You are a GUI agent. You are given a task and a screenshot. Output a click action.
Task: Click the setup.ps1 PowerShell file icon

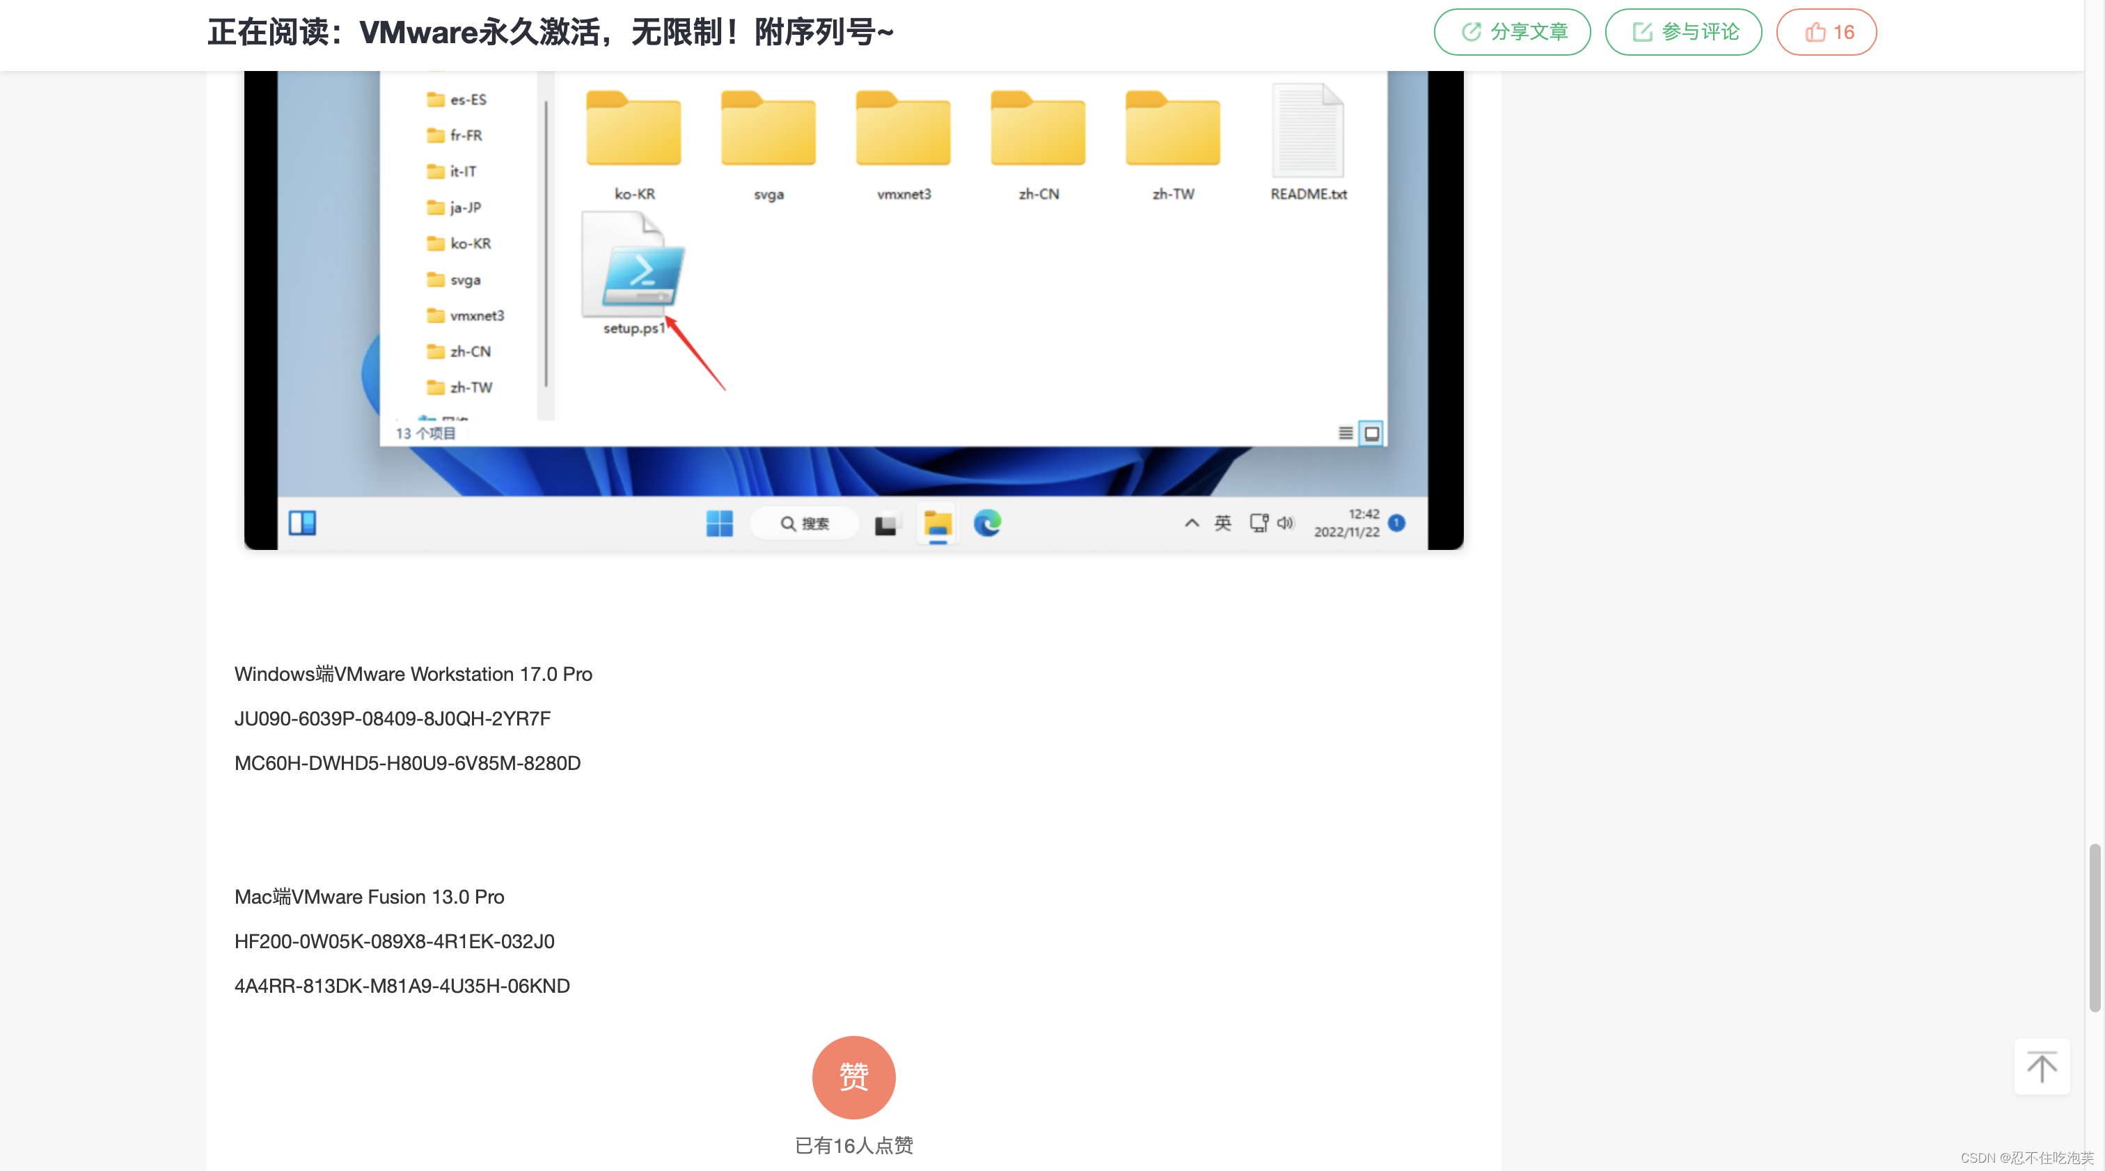click(633, 265)
